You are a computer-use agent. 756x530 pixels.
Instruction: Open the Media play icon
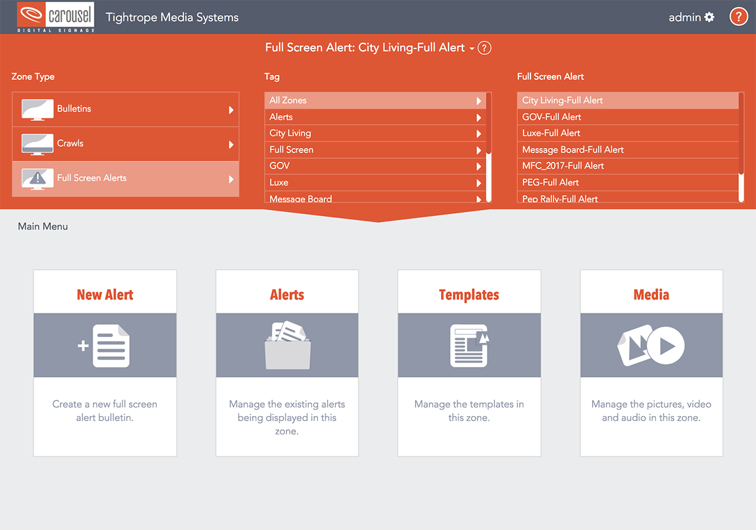coord(651,346)
